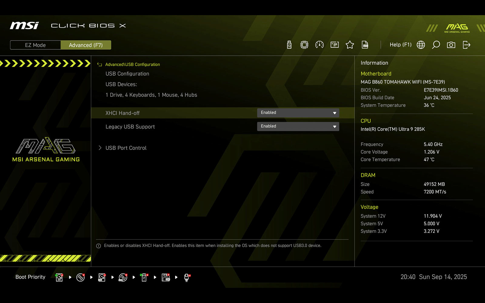Click the Intel(R) Core(TM) Ultra 9 285K text
485x303 pixels.
coord(393,129)
